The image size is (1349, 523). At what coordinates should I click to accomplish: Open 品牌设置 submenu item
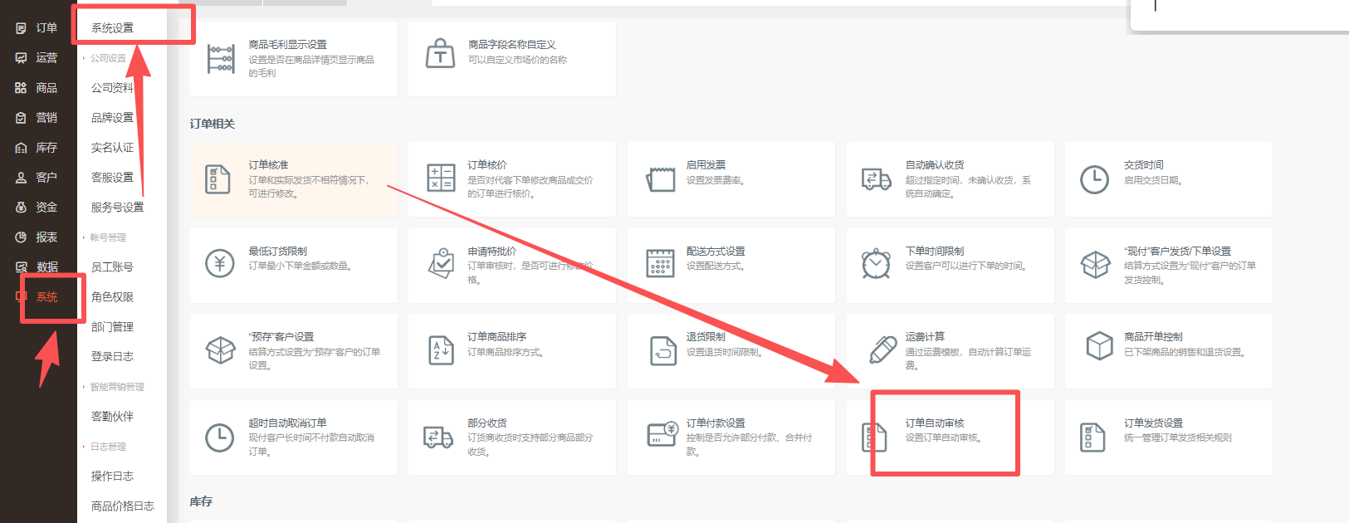pyautogui.click(x=112, y=118)
